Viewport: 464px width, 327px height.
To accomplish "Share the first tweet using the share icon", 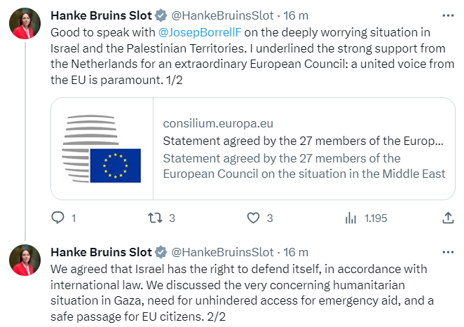I will (x=449, y=218).
